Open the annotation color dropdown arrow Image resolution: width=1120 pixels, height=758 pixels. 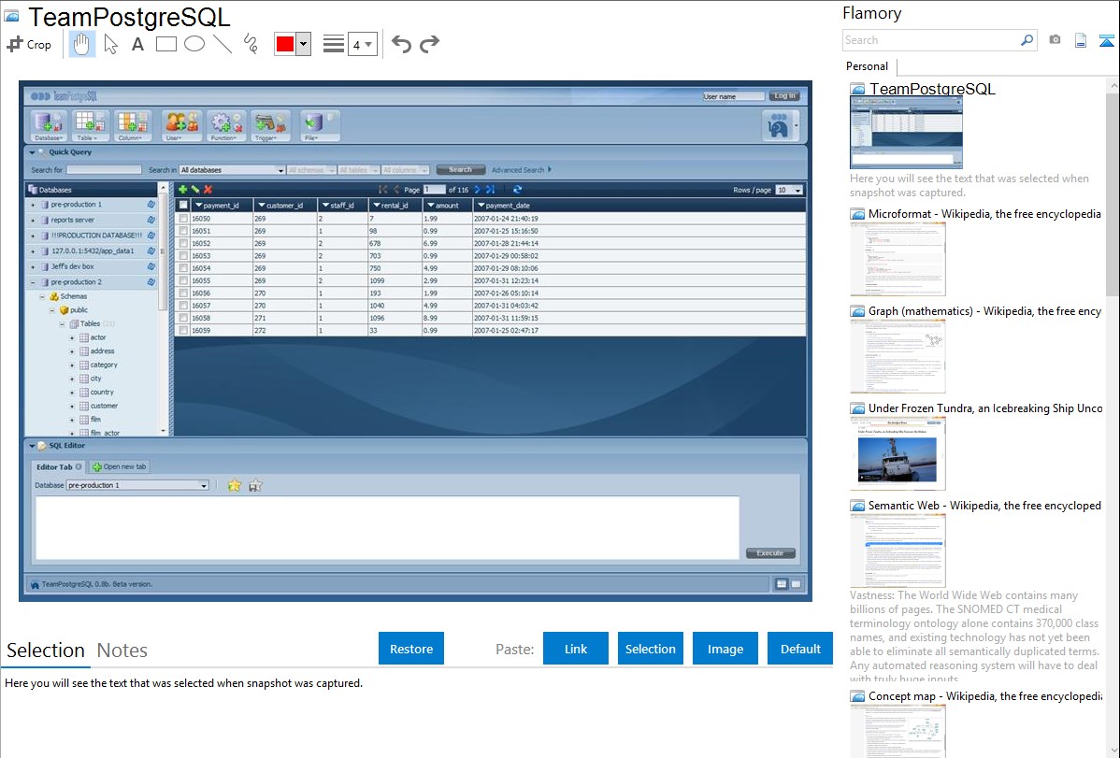[304, 44]
